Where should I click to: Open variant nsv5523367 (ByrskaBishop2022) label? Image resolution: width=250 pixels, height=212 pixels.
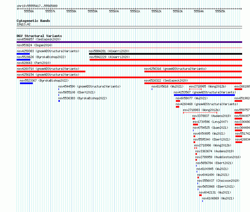(44, 80)
